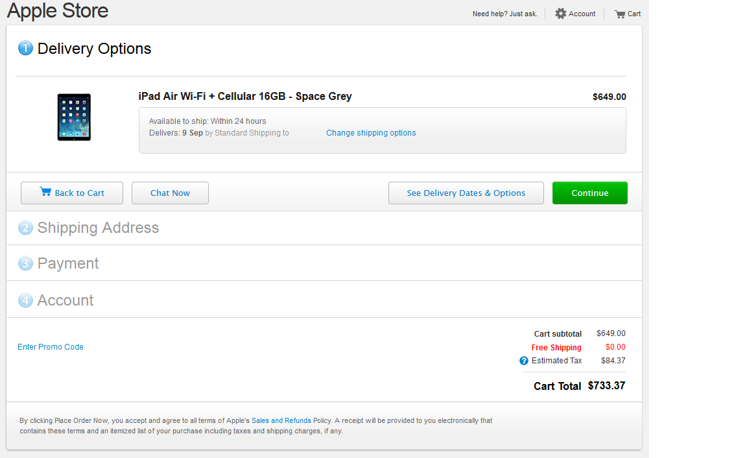Image resolution: width=747 pixels, height=458 pixels.
Task: Click the step 3 Payment badge
Action: 25,263
